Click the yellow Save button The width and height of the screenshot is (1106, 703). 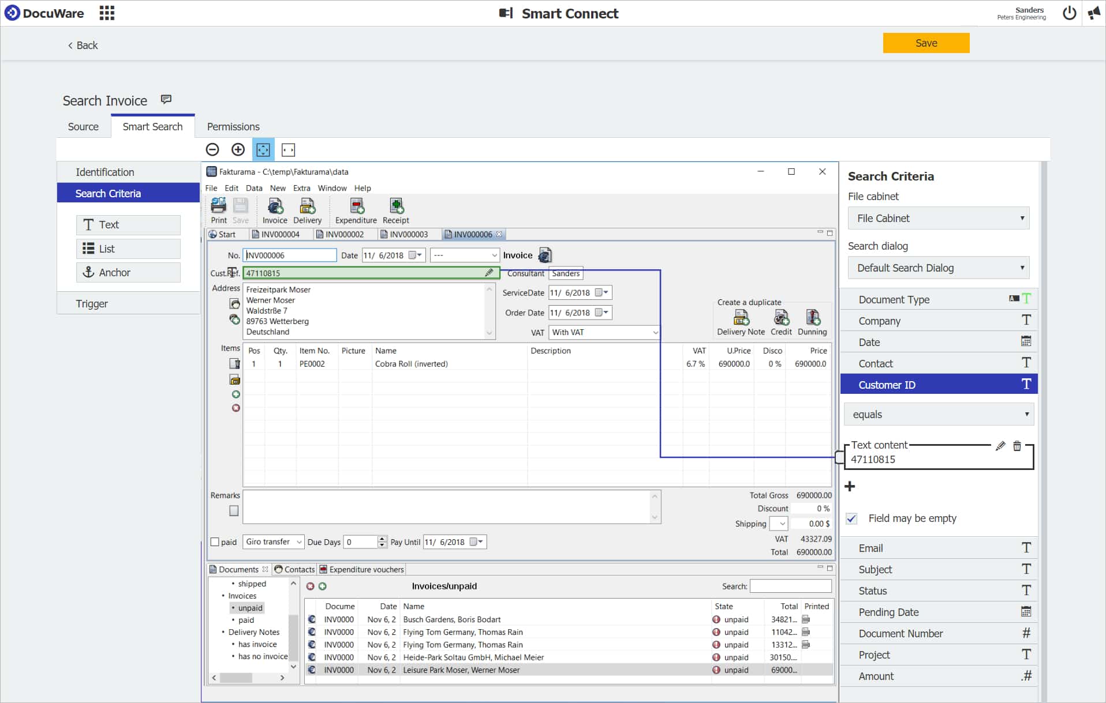click(x=925, y=43)
